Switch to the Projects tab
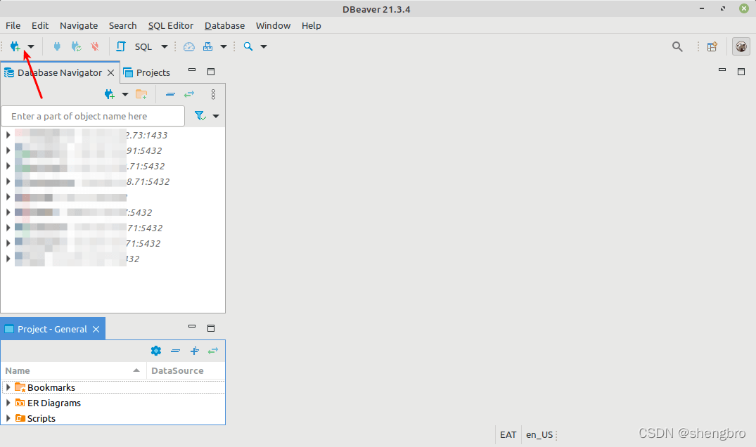Viewport: 756px width, 447px height. pos(147,72)
